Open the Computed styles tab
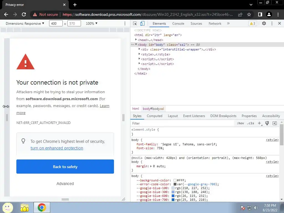The height and width of the screenshot is (213, 284). click(x=154, y=116)
